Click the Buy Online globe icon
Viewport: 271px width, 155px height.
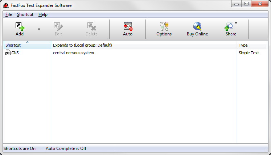click(197, 27)
